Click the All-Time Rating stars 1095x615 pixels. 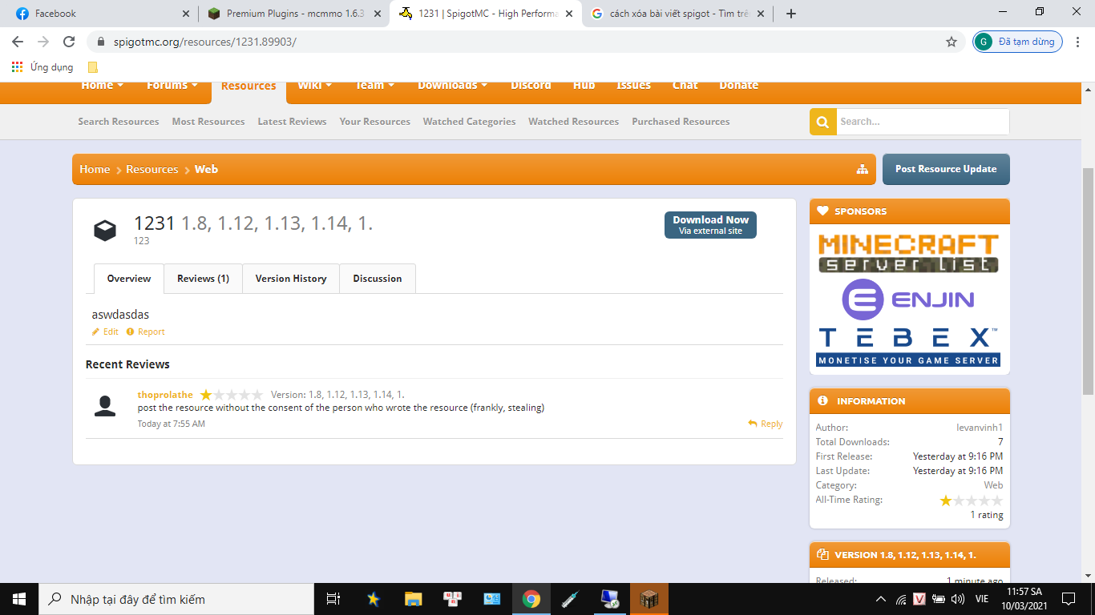(972, 500)
